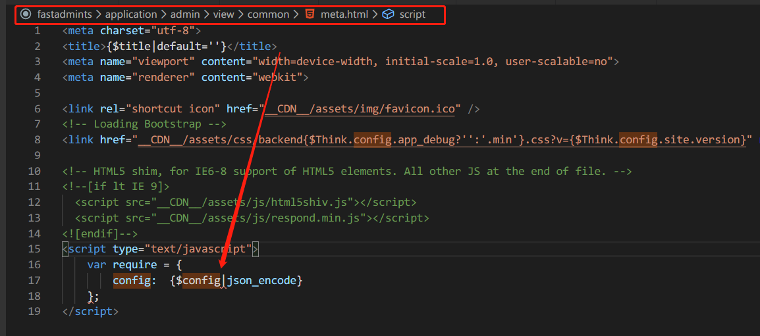Expand chevron after meta.html breadcrumb

(x=375, y=14)
